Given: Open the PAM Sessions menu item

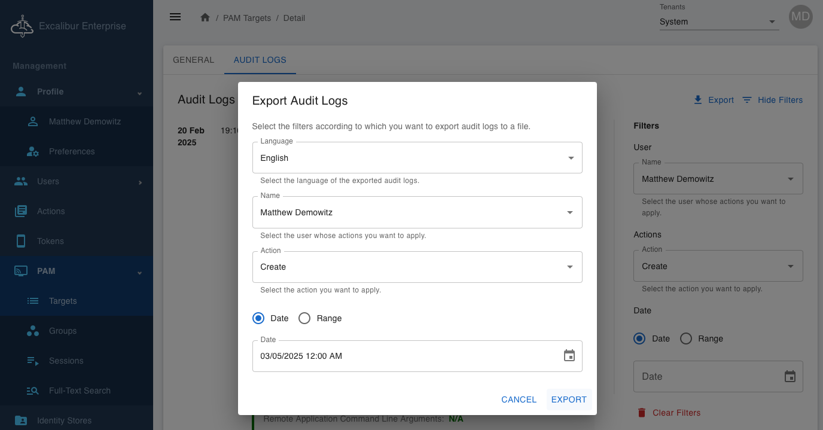Looking at the screenshot, I should 66,361.
